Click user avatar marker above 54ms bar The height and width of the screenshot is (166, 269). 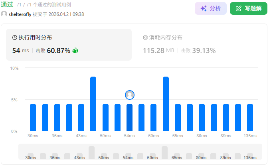[130, 95]
